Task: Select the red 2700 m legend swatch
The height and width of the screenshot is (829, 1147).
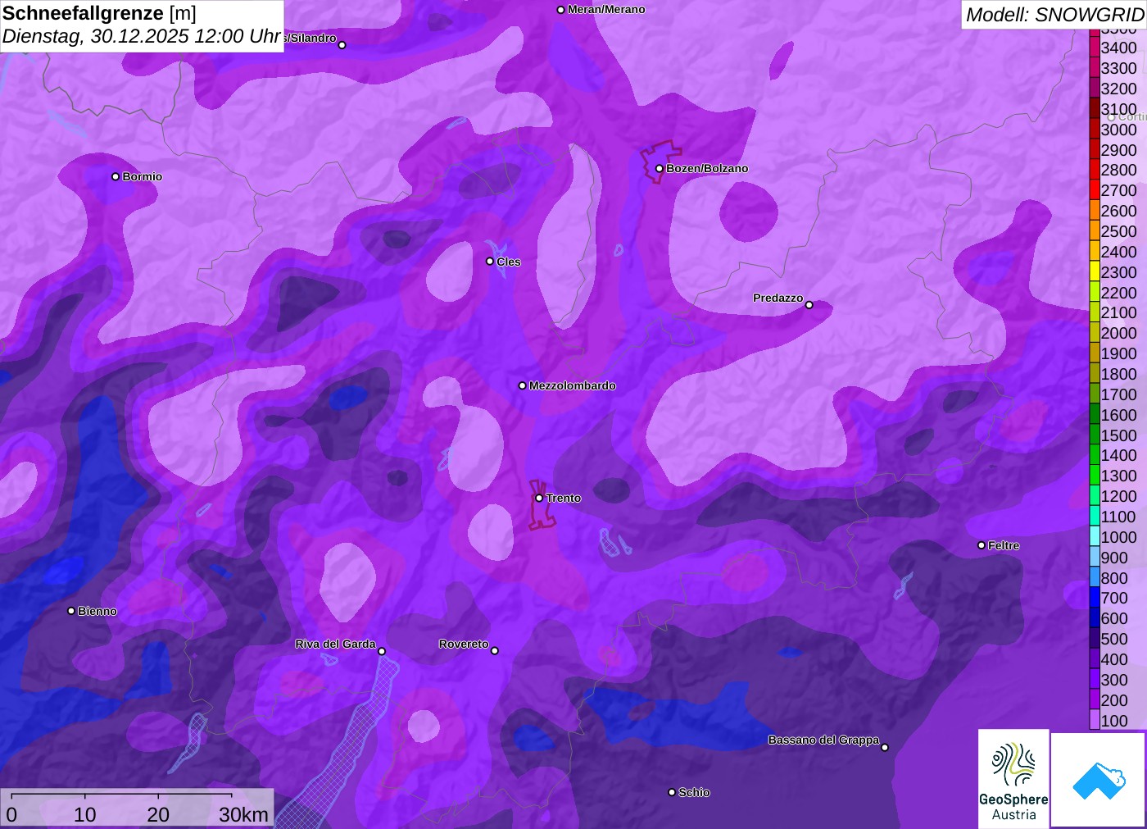Action: (1095, 190)
